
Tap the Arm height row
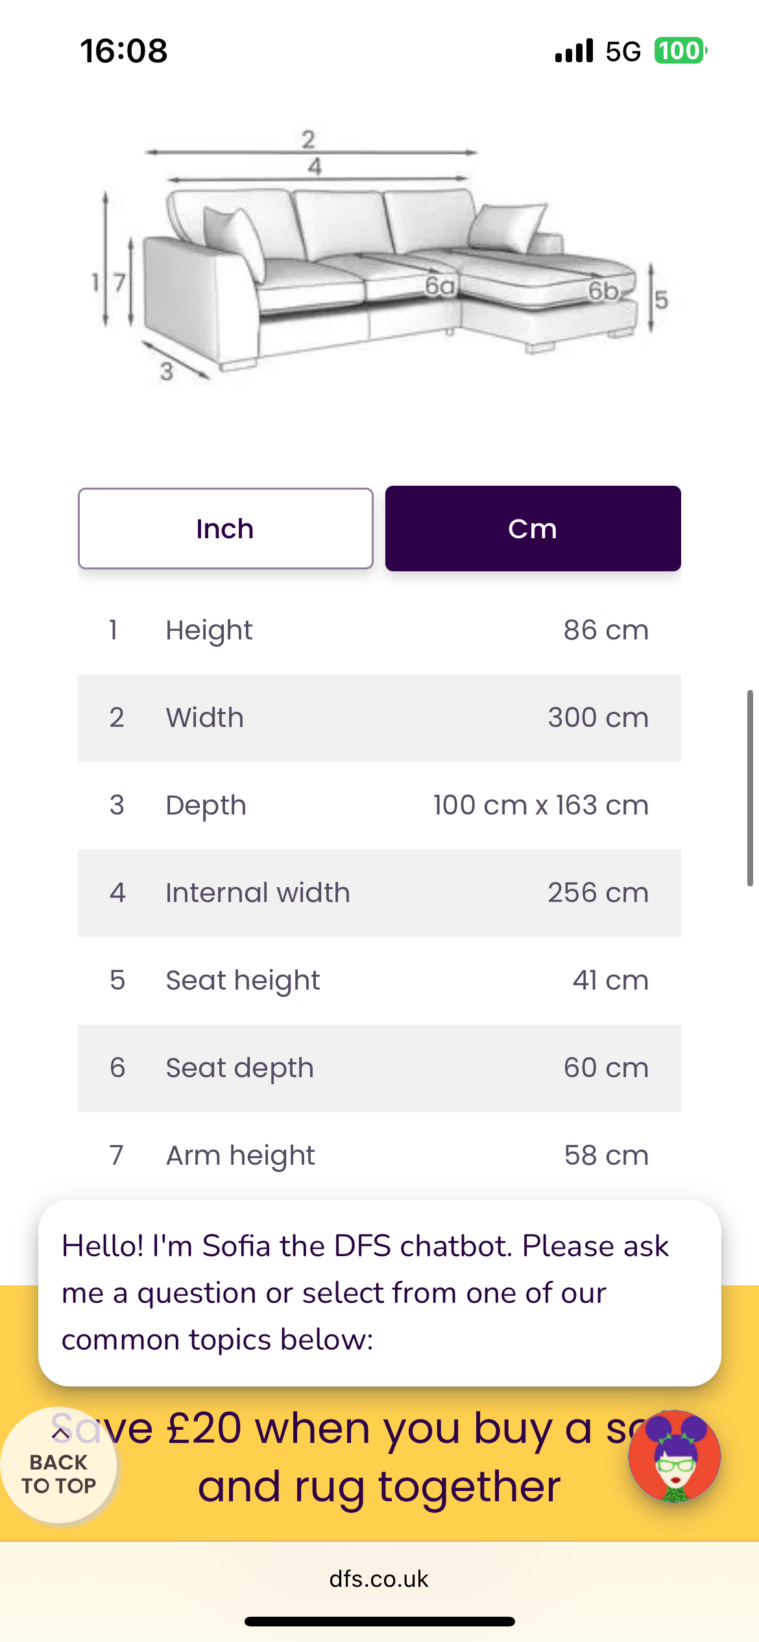[x=379, y=1156]
